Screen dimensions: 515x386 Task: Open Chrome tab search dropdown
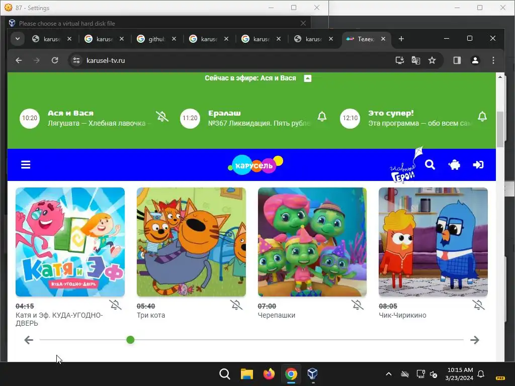18,39
